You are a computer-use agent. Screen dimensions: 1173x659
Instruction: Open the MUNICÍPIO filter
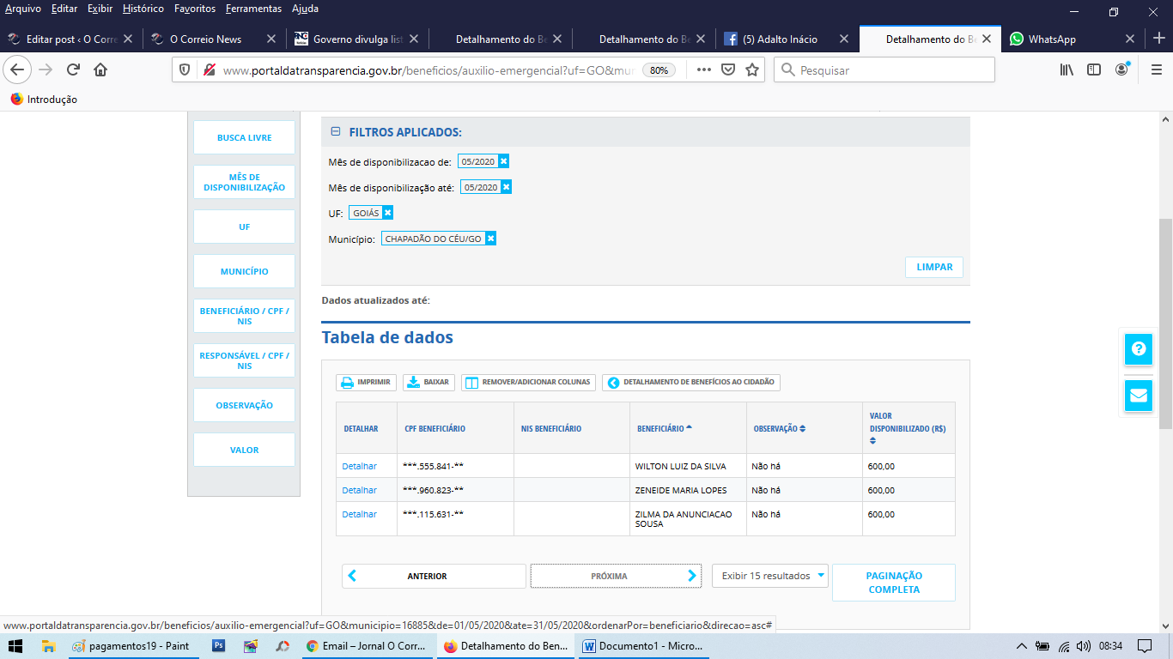point(244,271)
